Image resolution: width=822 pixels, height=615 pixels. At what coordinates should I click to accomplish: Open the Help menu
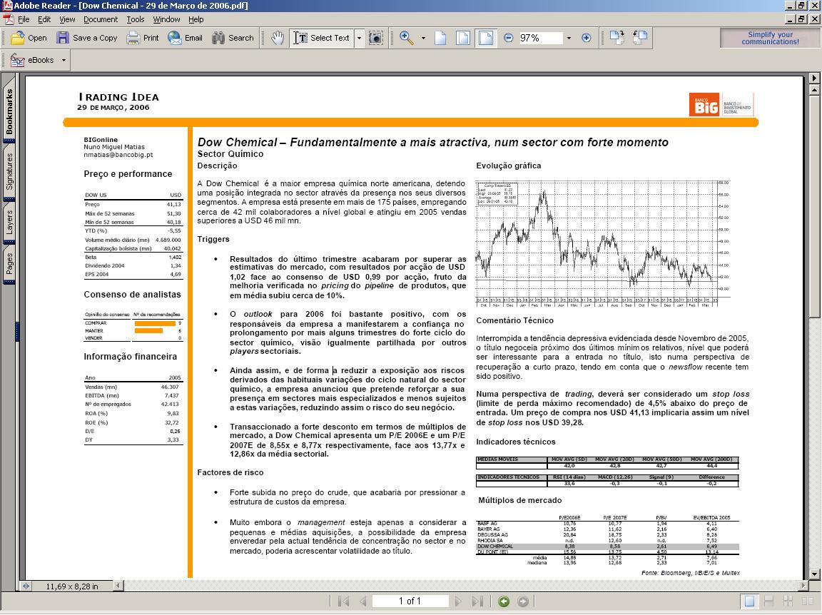196,19
